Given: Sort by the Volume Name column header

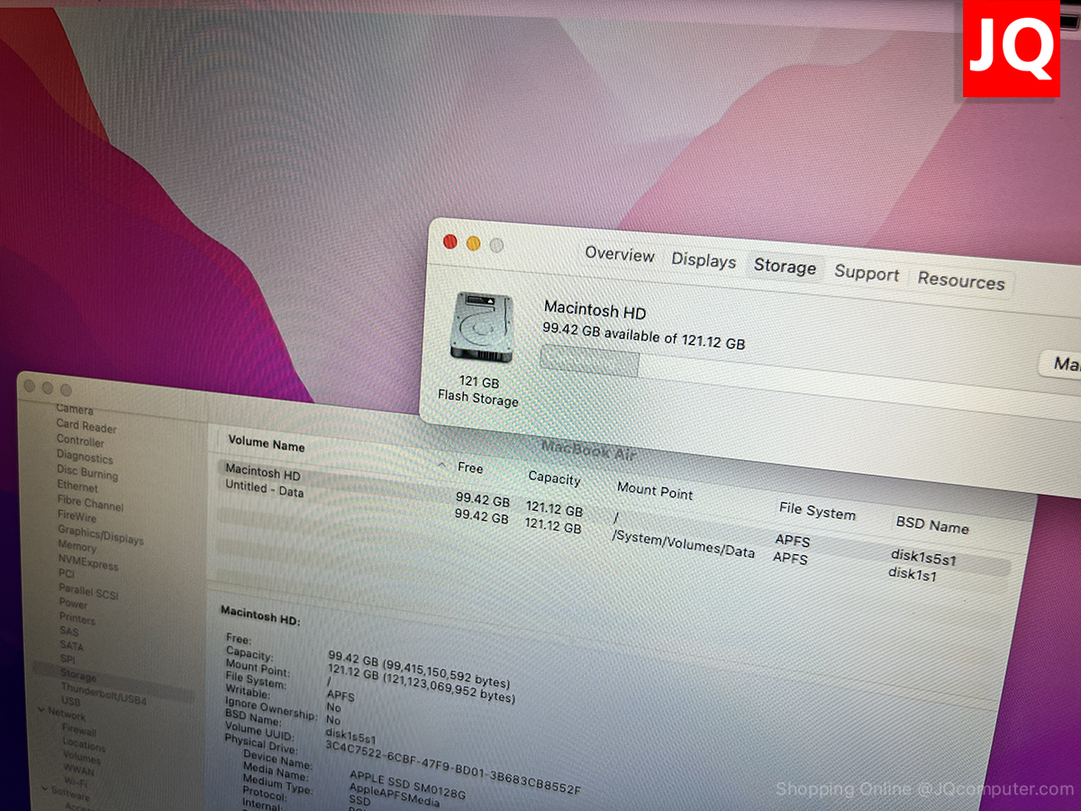Looking at the screenshot, I should 267,442.
